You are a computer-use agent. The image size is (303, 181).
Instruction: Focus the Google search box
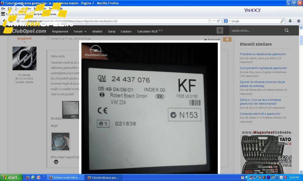[x=255, y=21]
